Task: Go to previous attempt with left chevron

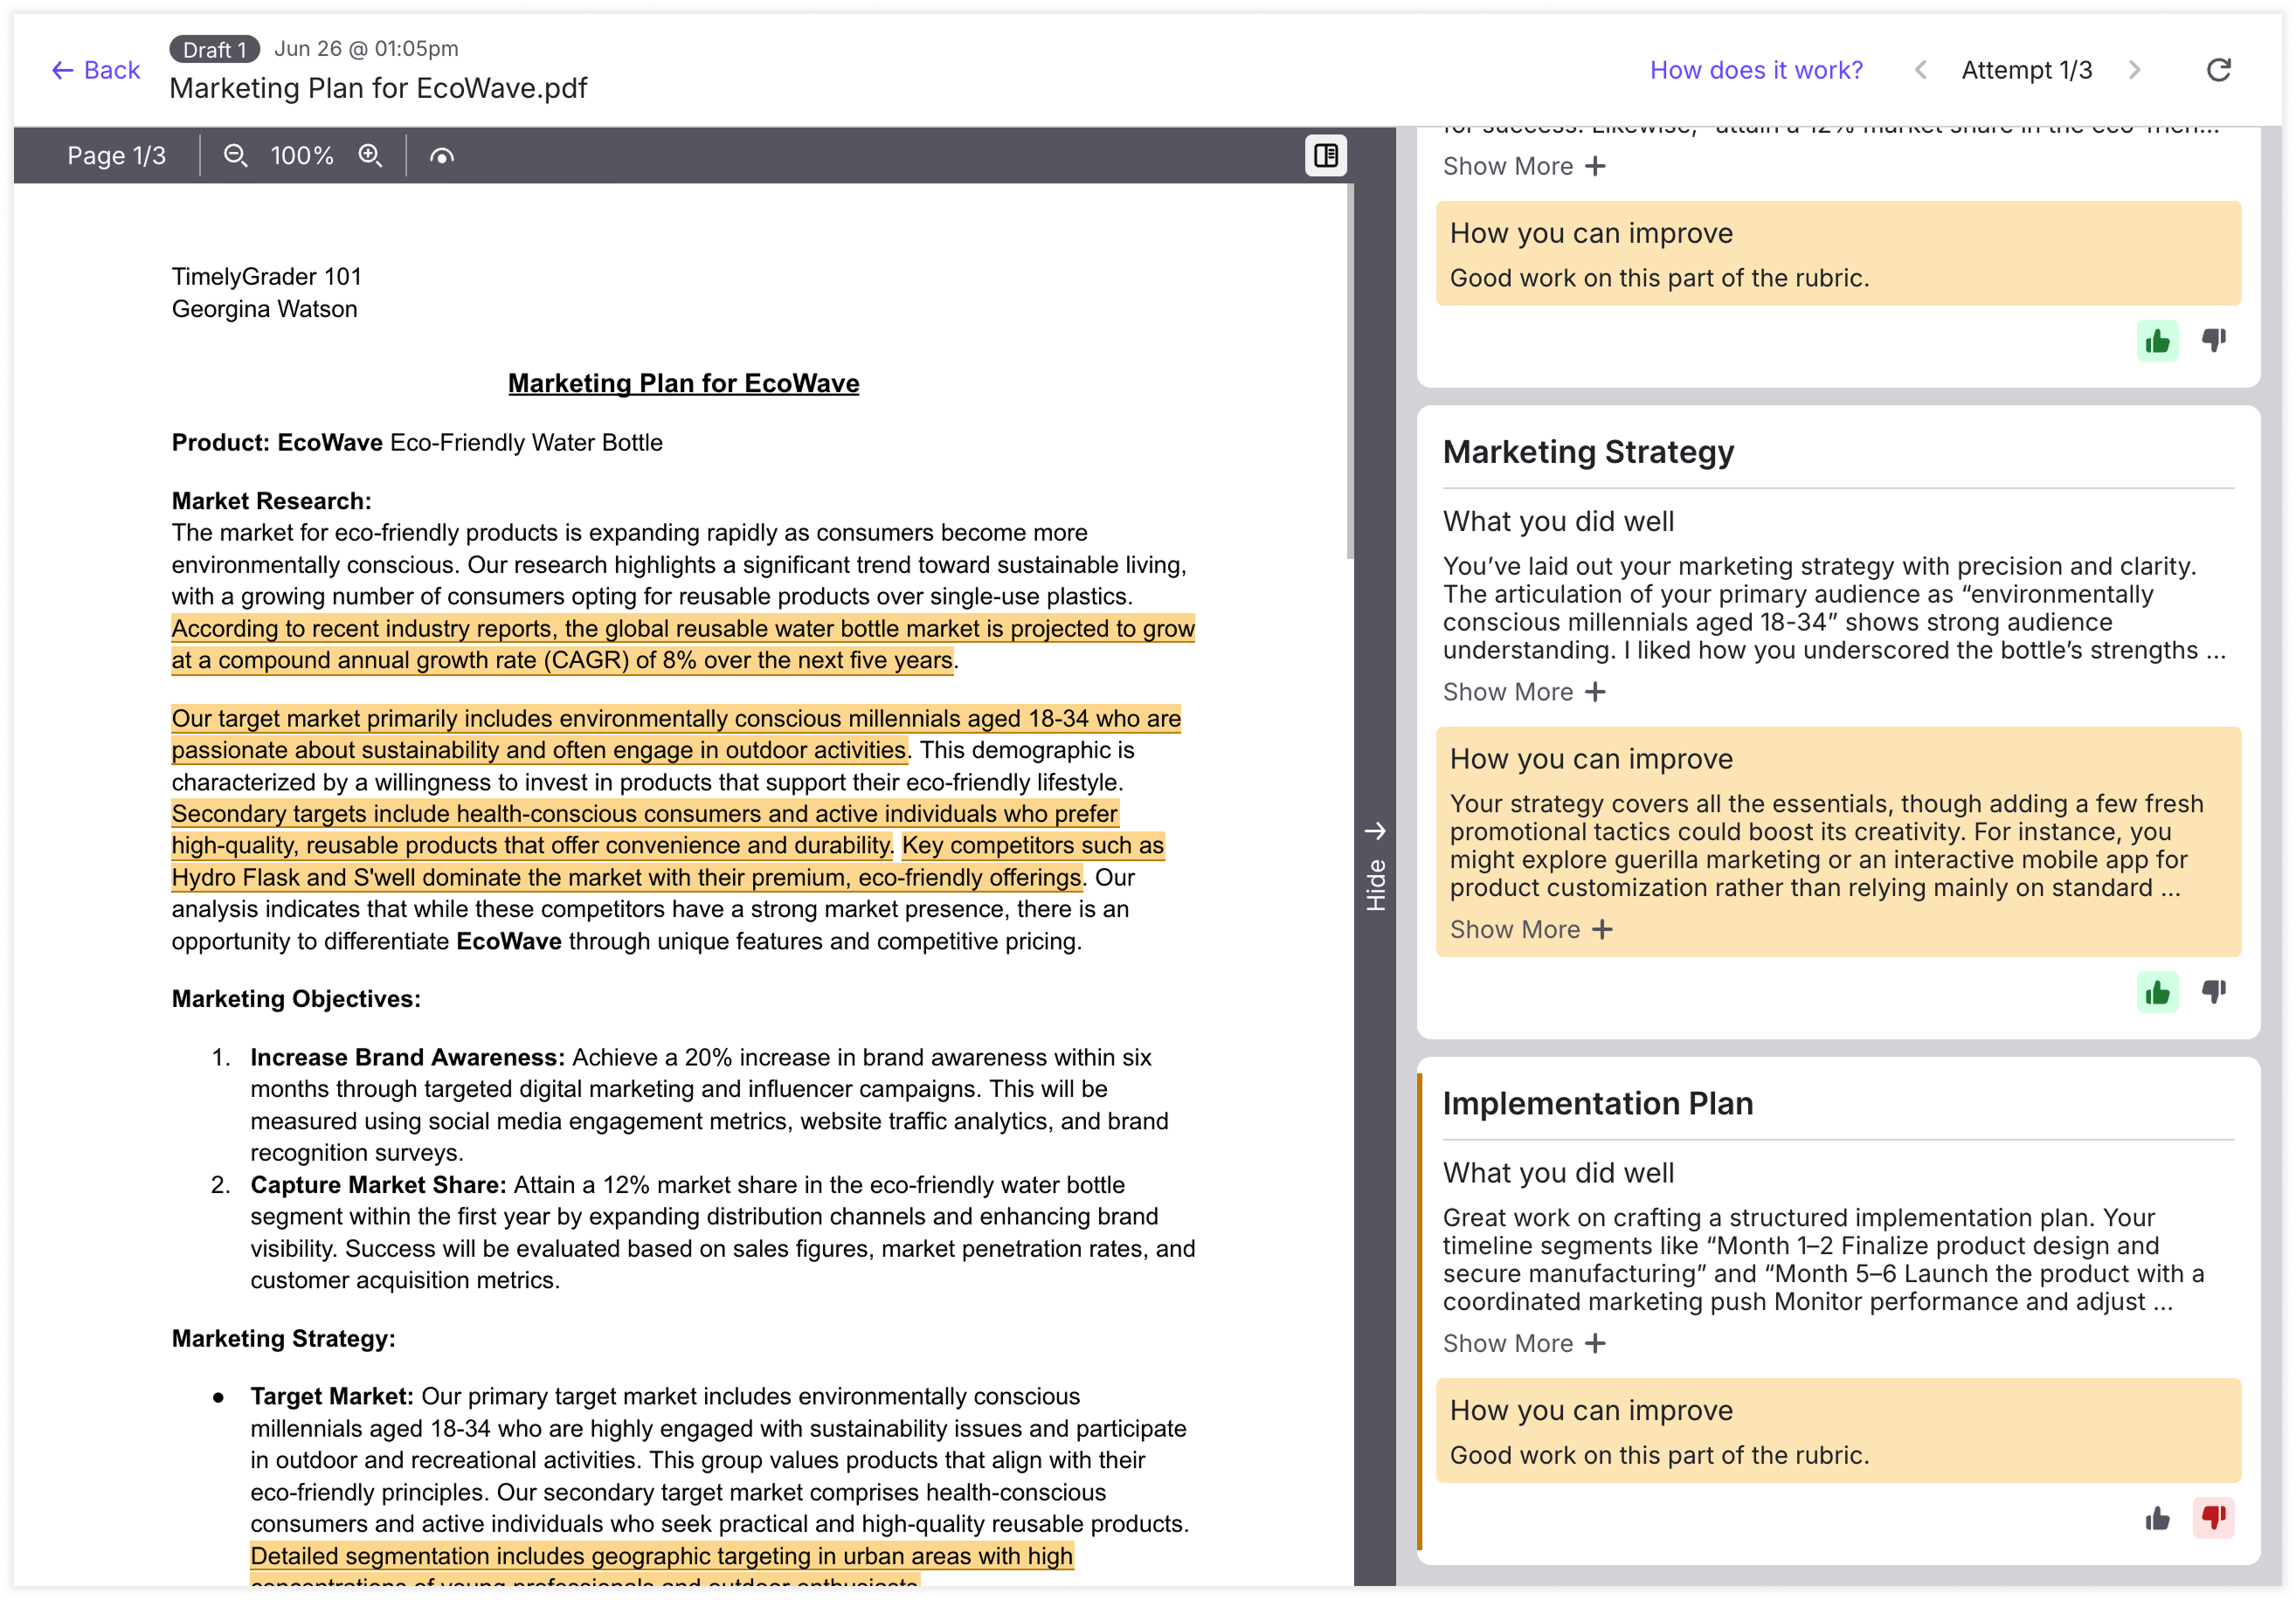Action: click(1920, 70)
